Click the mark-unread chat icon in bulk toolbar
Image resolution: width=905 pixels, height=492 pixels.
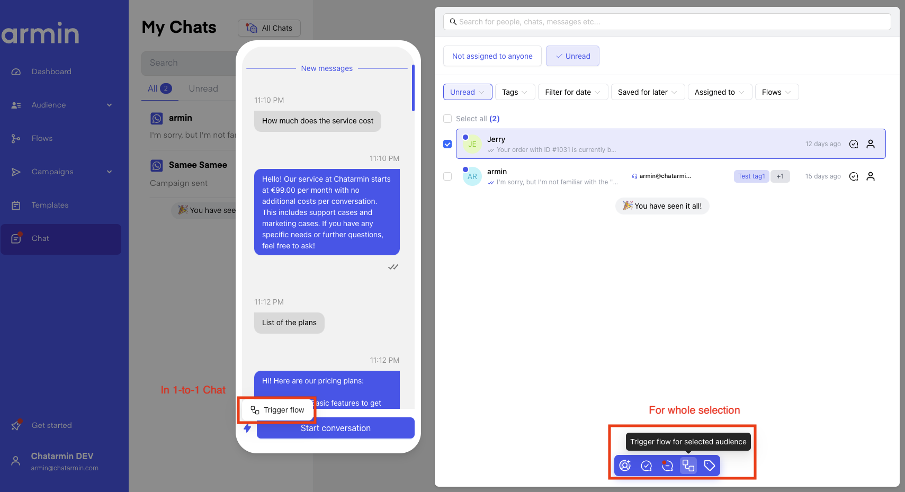(x=667, y=466)
